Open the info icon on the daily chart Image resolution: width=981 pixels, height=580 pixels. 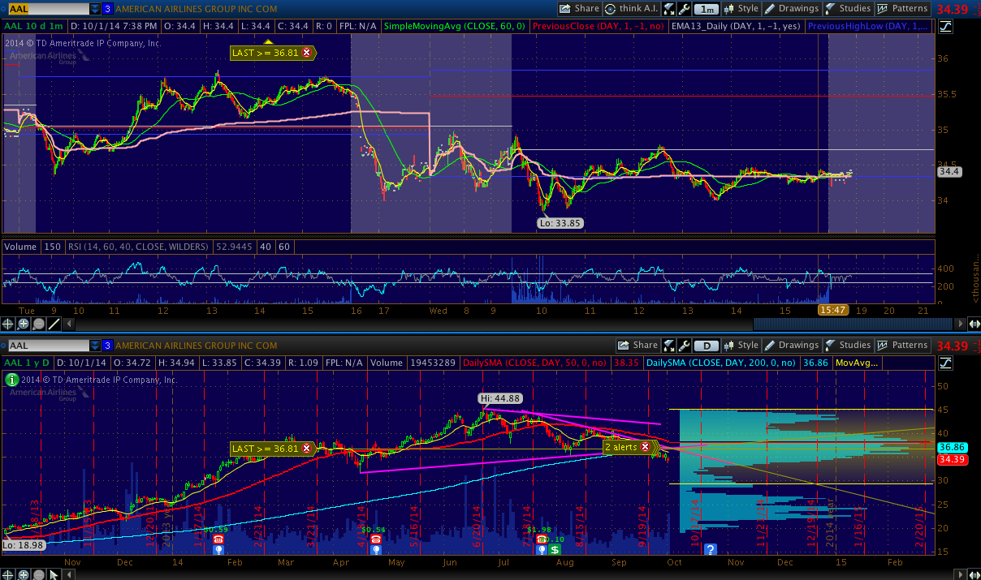tap(11, 379)
